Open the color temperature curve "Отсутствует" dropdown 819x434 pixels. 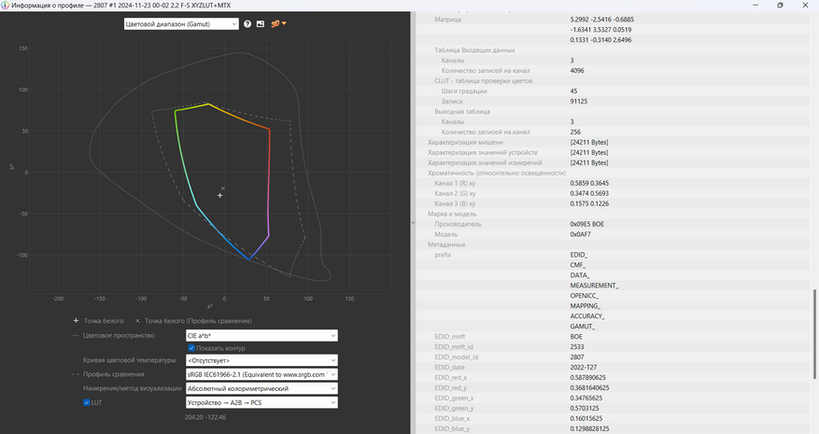pyautogui.click(x=261, y=360)
